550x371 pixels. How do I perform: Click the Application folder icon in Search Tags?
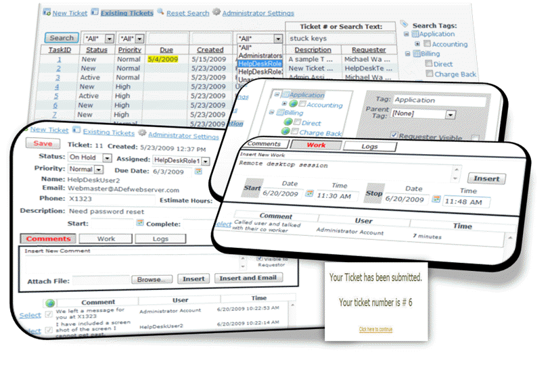pos(415,34)
